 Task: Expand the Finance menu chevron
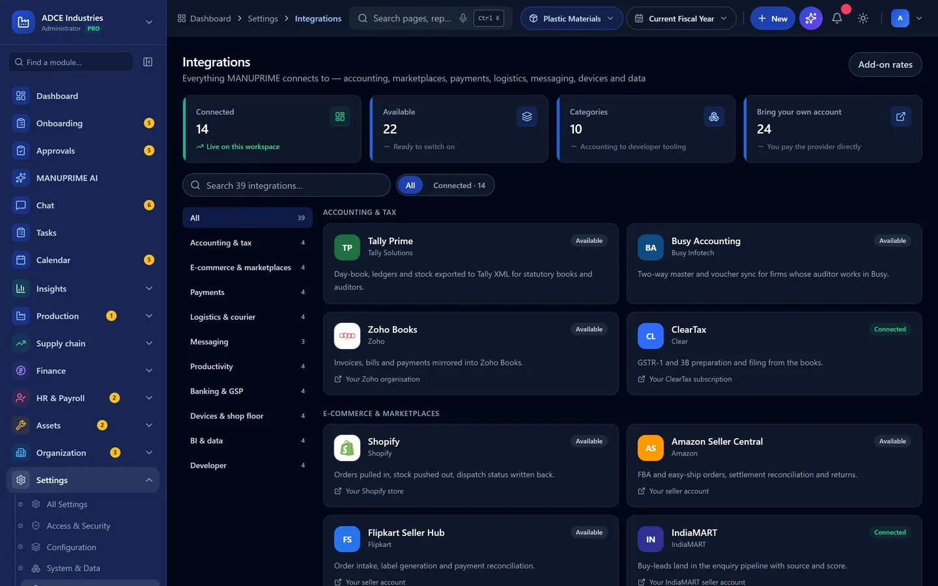coord(149,370)
